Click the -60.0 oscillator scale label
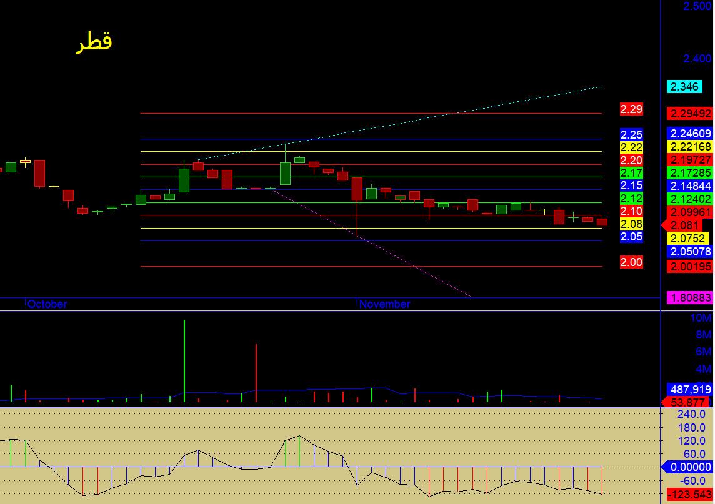 point(692,480)
